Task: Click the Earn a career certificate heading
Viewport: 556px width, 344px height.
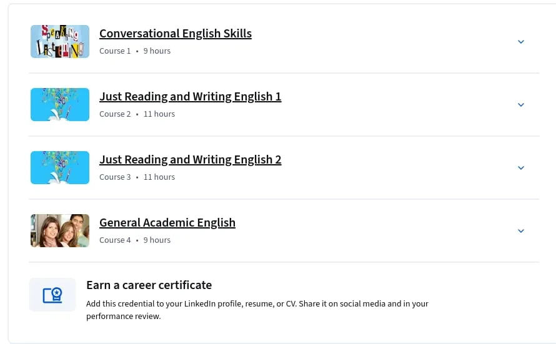Action: point(149,285)
